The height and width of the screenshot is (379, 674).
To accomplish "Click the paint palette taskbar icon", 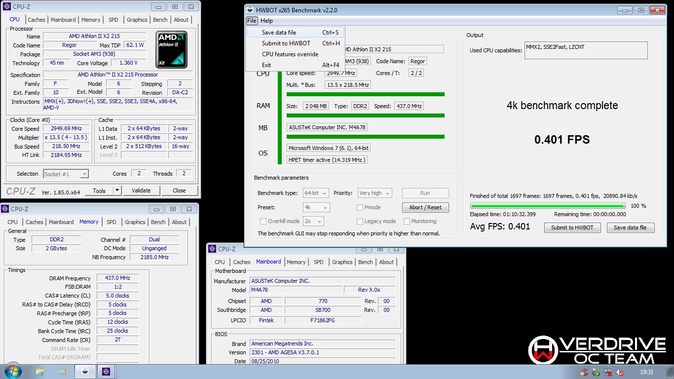I will (62, 372).
